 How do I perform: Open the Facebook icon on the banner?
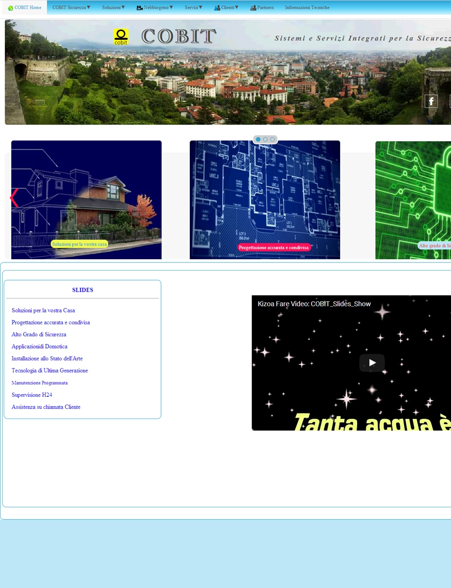tap(431, 101)
